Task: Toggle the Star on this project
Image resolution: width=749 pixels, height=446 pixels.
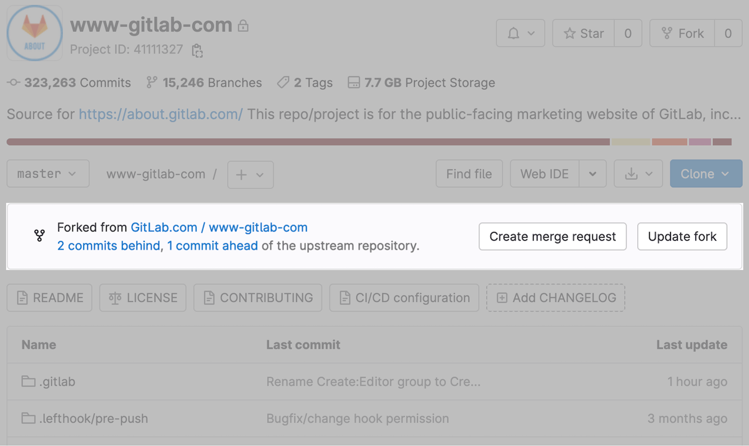Action: tap(582, 33)
